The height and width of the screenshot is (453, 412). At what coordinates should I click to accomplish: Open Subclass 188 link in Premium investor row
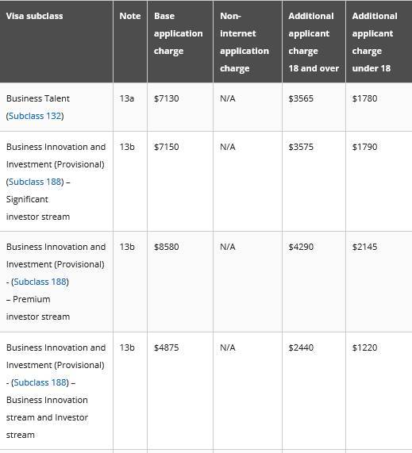[40, 282]
